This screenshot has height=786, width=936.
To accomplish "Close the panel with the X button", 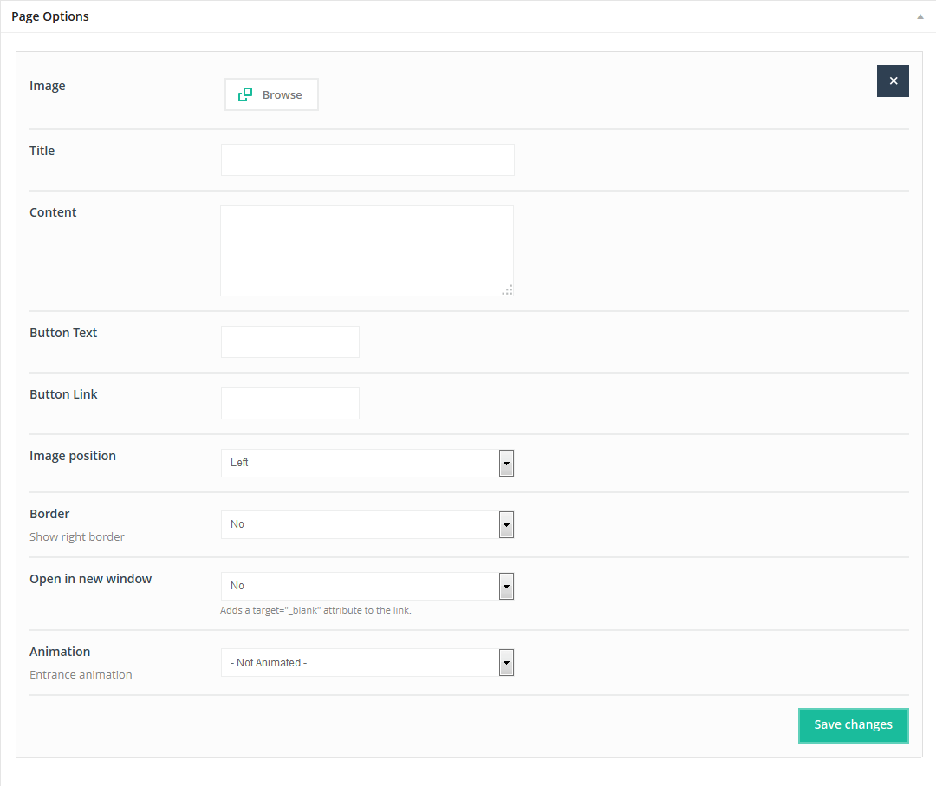I will coord(893,81).
